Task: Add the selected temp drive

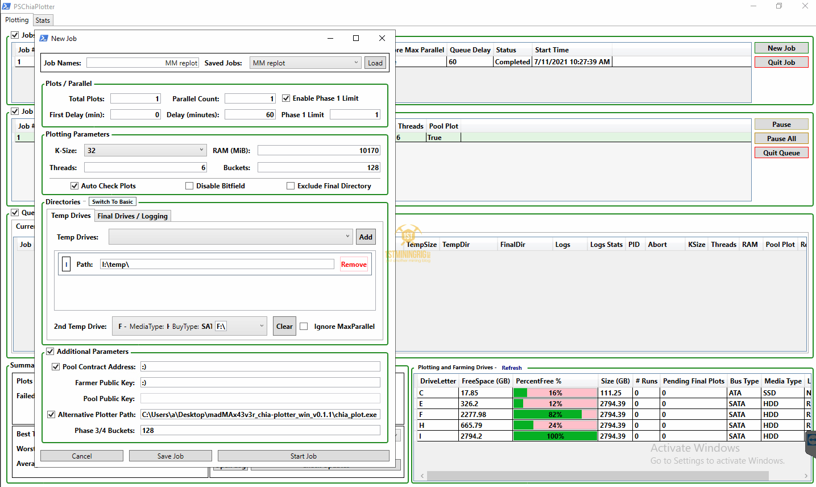Action: 366,237
